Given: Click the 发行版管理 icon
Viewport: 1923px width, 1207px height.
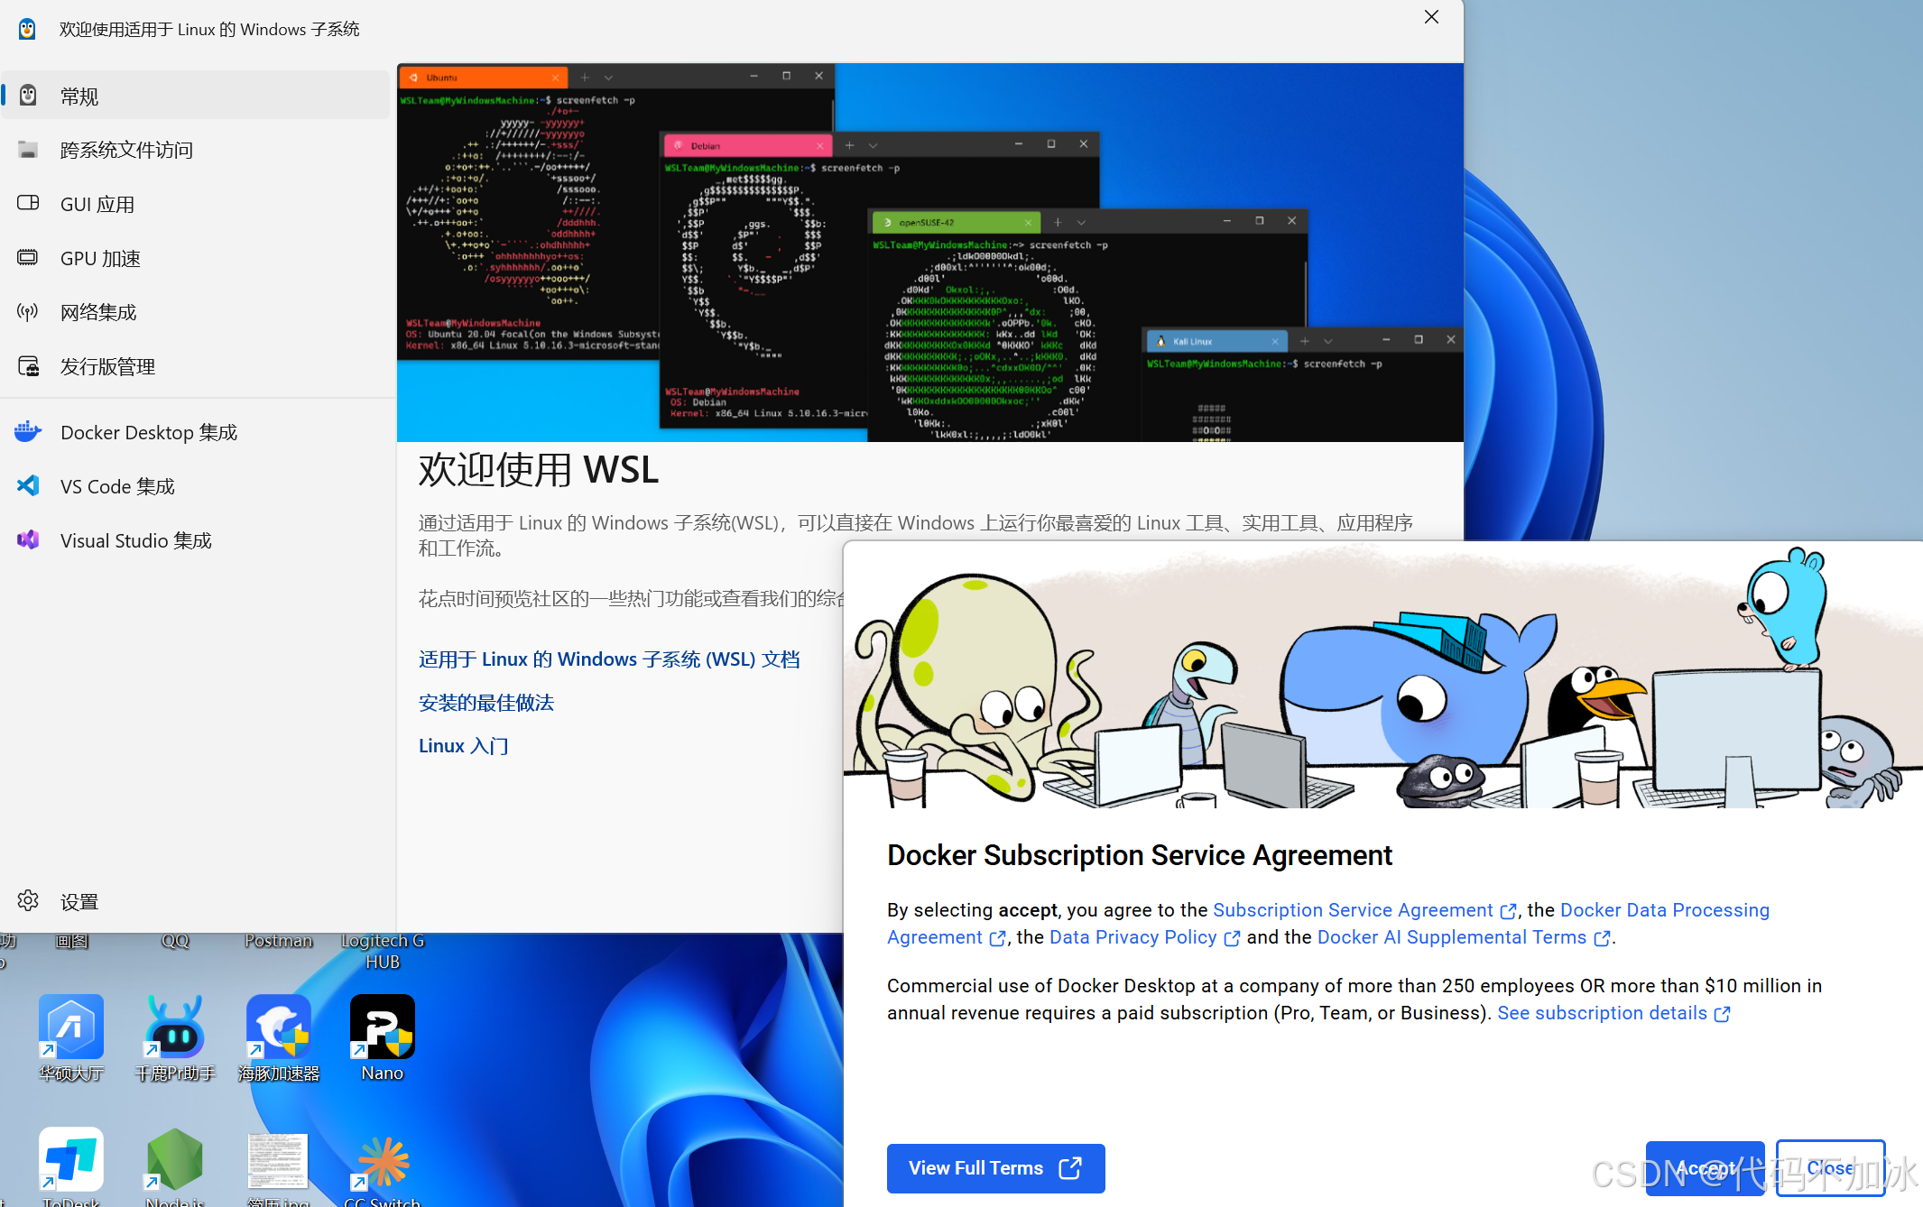Looking at the screenshot, I should [28, 366].
